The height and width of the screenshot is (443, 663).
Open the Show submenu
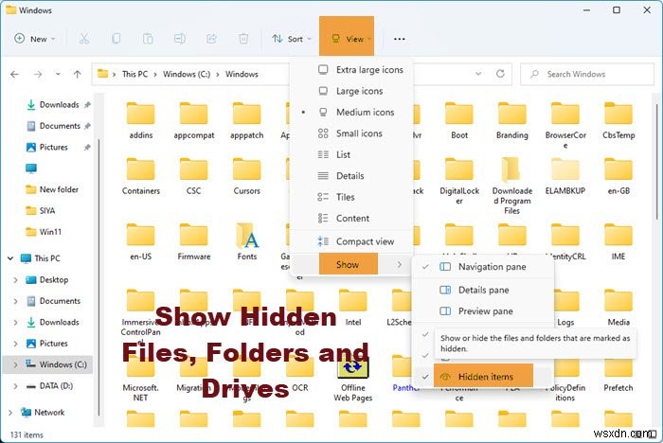(x=351, y=265)
